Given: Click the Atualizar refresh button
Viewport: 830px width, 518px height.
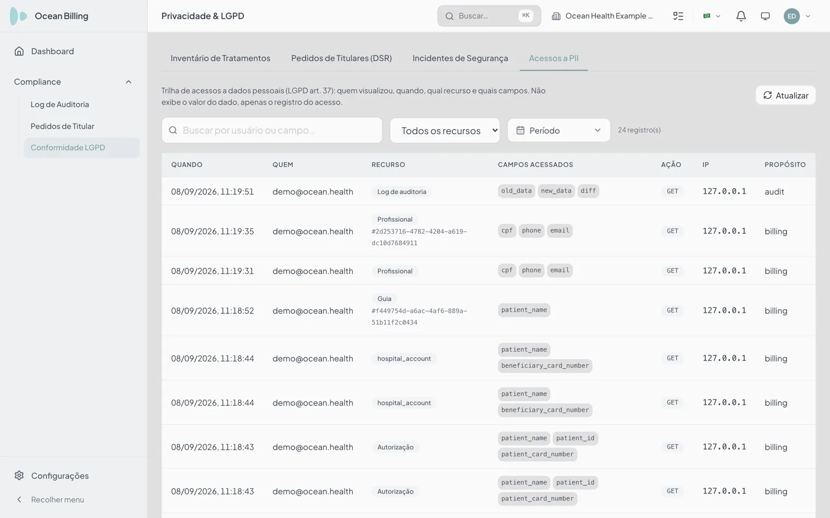Looking at the screenshot, I should 785,95.
